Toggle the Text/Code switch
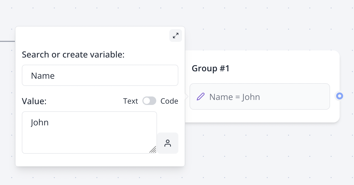Screen dimensions: 354x185 (149, 101)
